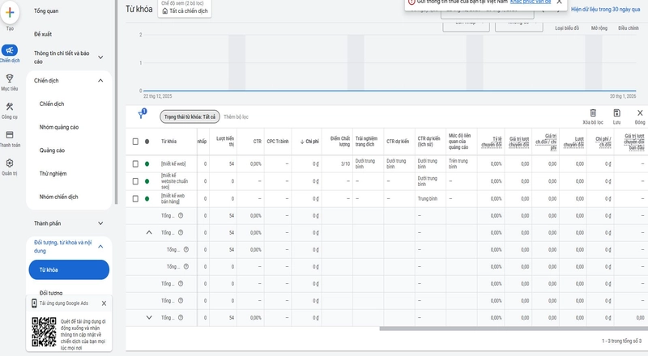Viewport: 648px width, 356px height.
Task: Expand the Thành phần section
Action: click(x=100, y=223)
